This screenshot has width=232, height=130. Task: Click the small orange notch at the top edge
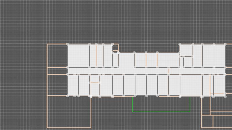click(115, 51)
